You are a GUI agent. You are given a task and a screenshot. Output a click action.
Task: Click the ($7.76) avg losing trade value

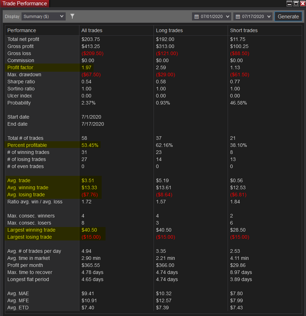90,195
